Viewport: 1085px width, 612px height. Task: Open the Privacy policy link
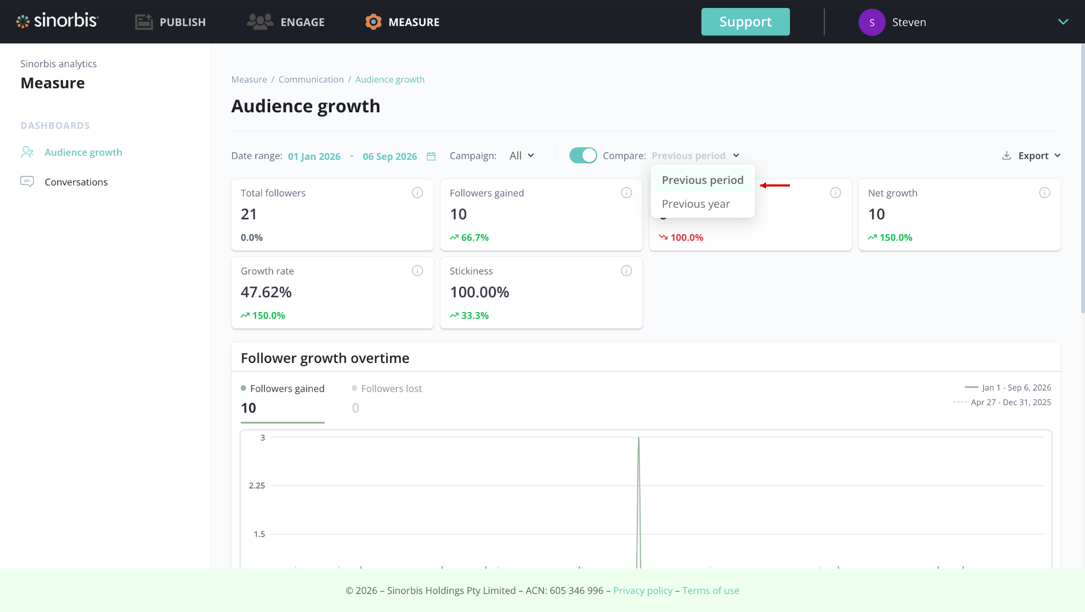click(643, 591)
